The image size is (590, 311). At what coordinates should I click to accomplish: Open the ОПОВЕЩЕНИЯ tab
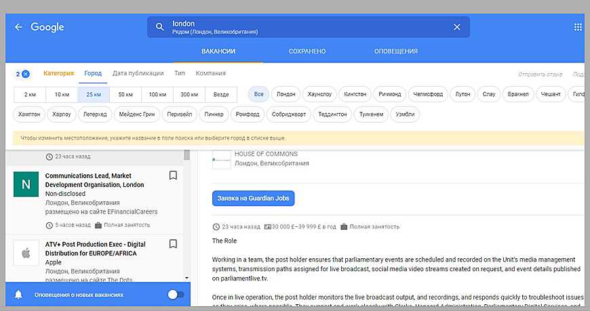(x=395, y=51)
